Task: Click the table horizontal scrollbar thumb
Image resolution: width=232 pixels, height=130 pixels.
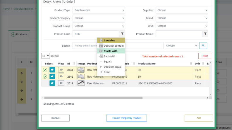Action: tap(93, 98)
